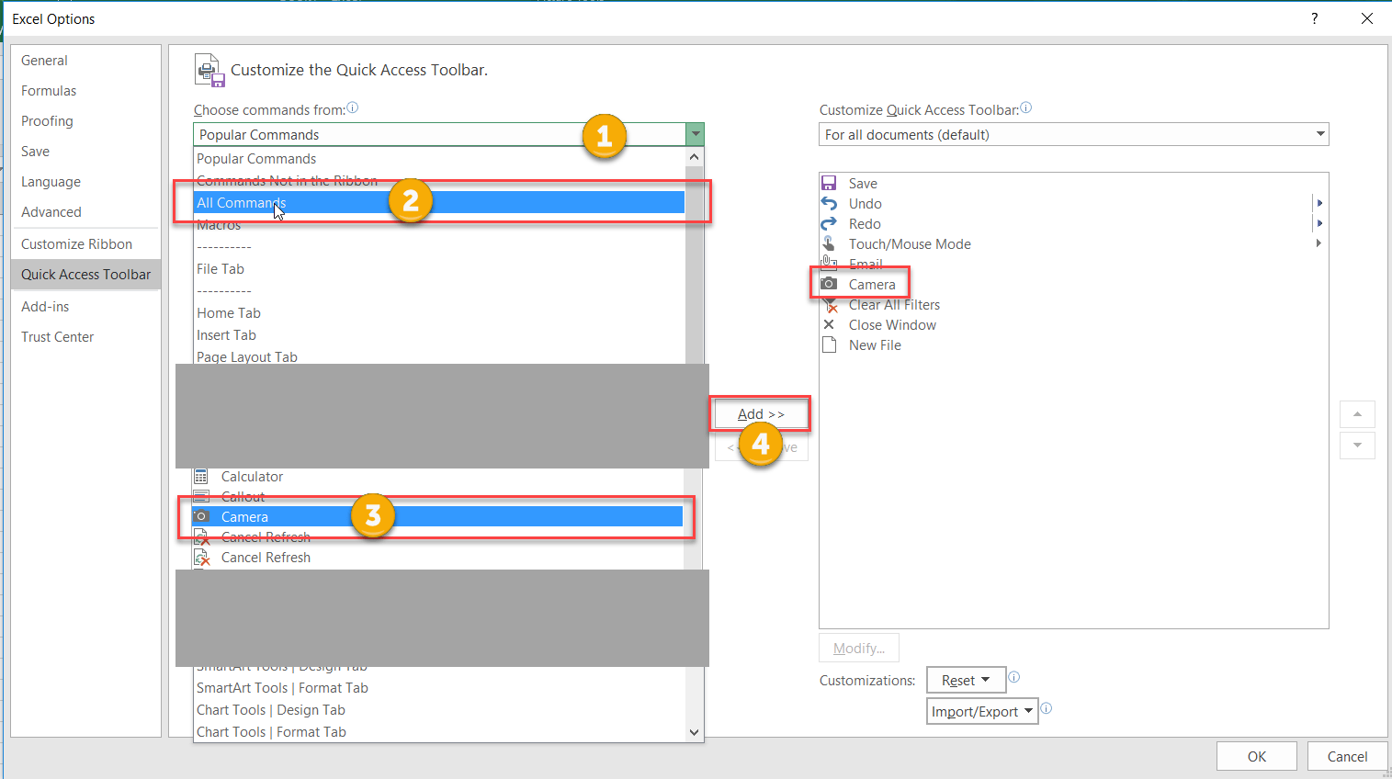Viewport: 1392px width, 779px height.
Task: Choose SmartArt Tools | Format Tab entry
Action: tap(439, 688)
